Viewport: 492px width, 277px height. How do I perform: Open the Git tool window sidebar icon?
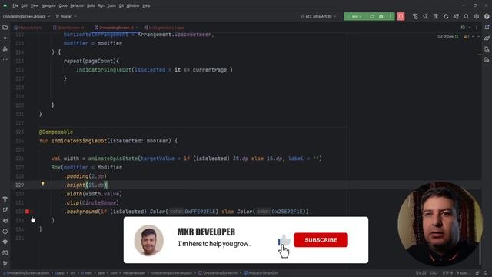point(5,263)
